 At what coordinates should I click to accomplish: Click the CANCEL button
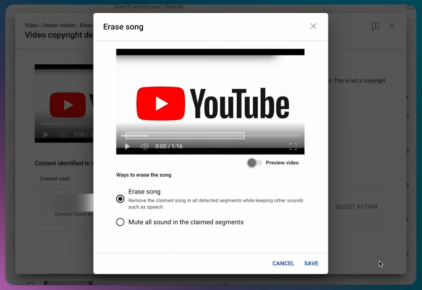(283, 264)
